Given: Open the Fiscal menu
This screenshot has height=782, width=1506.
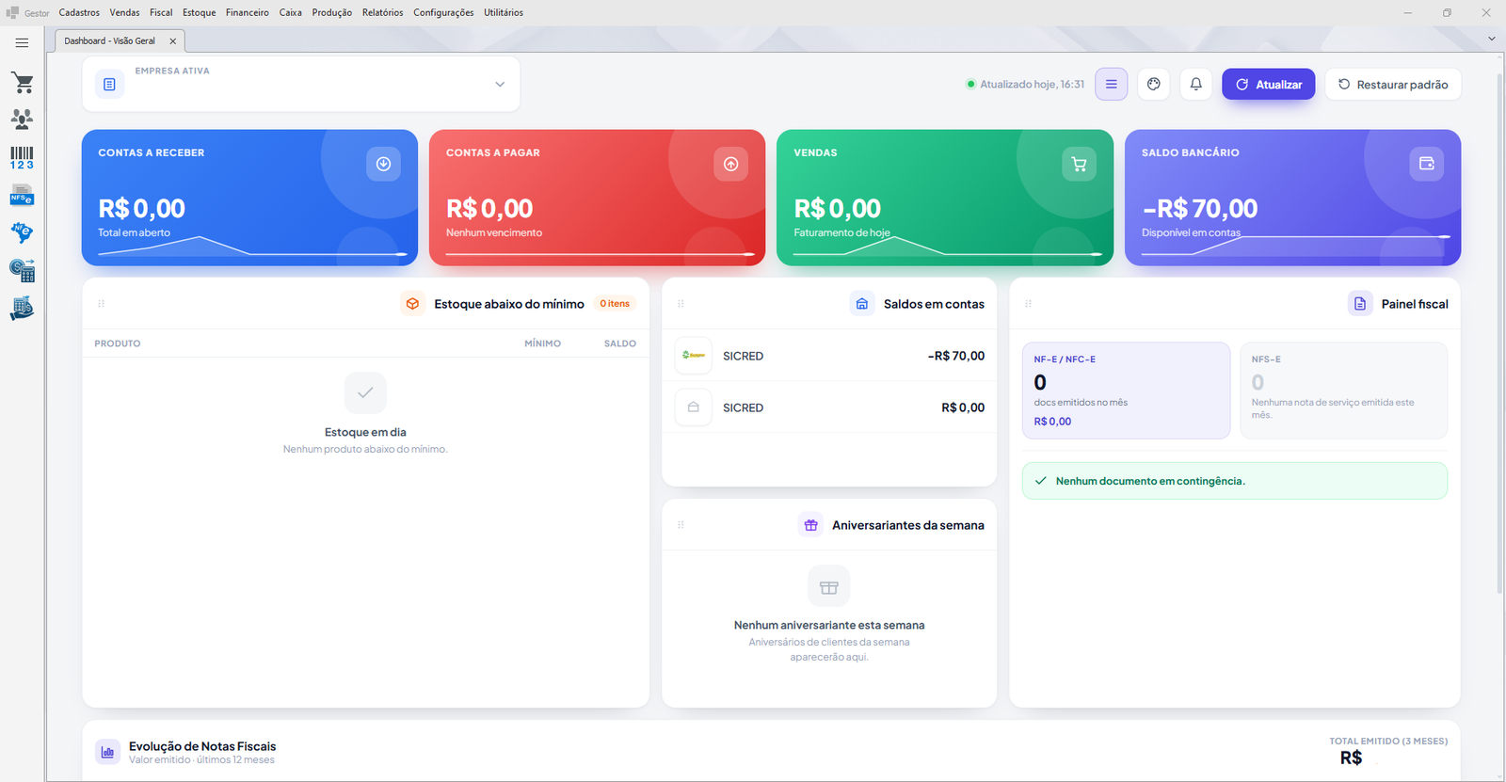Looking at the screenshot, I should click(x=161, y=12).
